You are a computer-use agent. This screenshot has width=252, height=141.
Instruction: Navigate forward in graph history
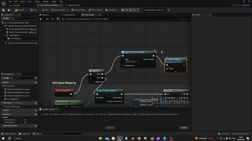pyautogui.click(x=52, y=19)
